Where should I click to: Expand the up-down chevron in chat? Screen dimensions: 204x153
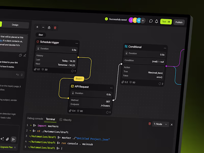[x=22, y=75]
